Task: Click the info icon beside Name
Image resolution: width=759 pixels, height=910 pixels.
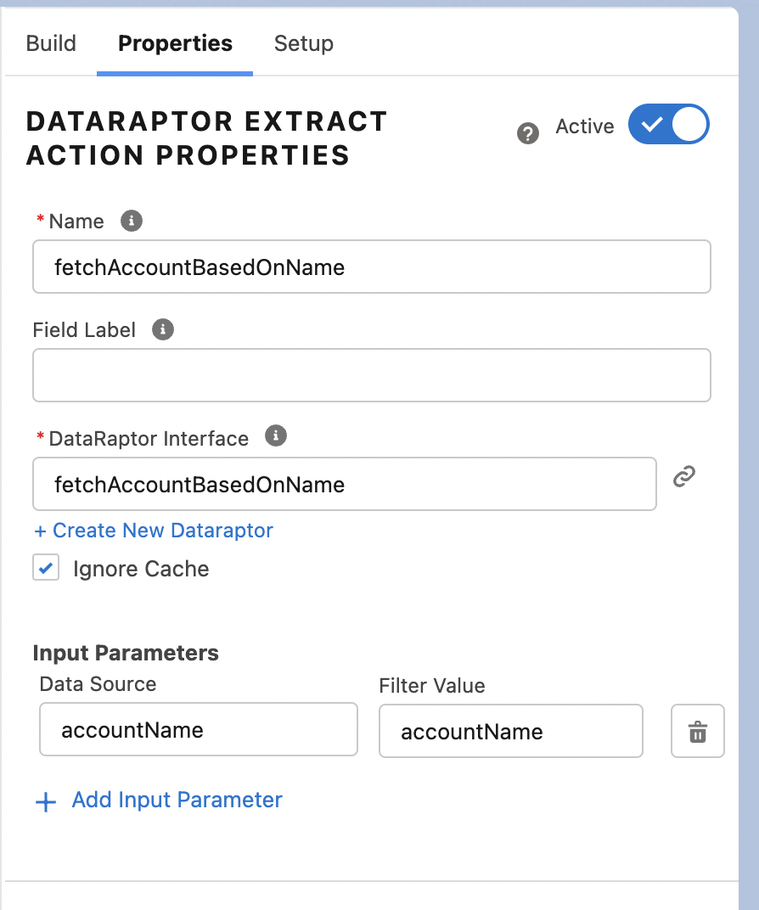Action: [131, 221]
